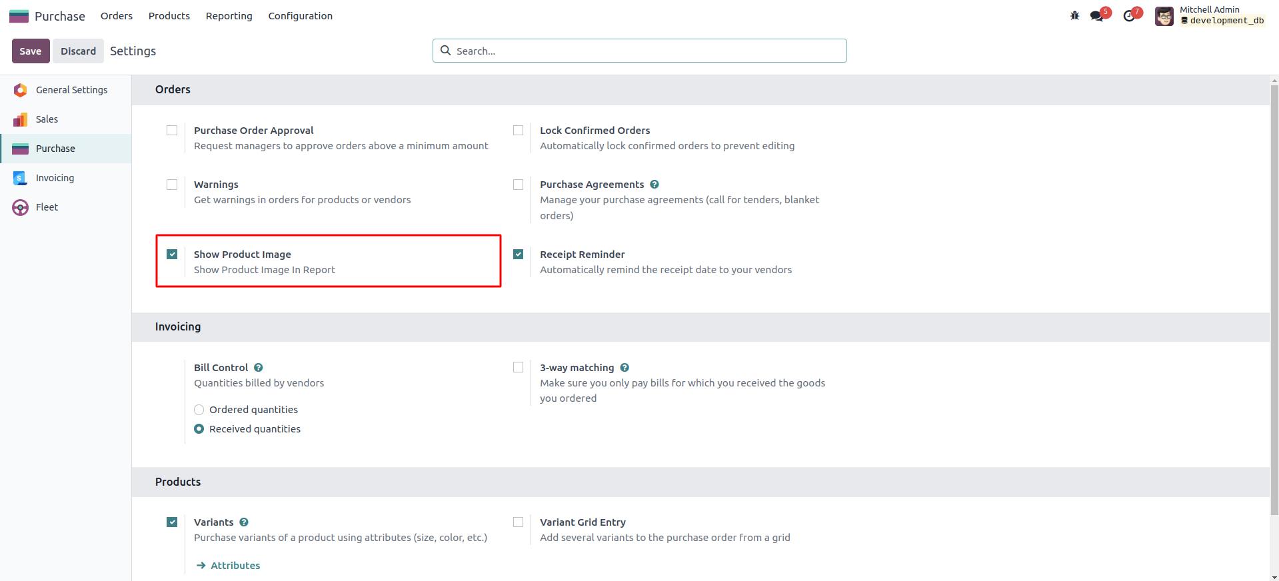Click the Save button
Image resolution: width=1279 pixels, height=581 pixels.
(x=31, y=51)
